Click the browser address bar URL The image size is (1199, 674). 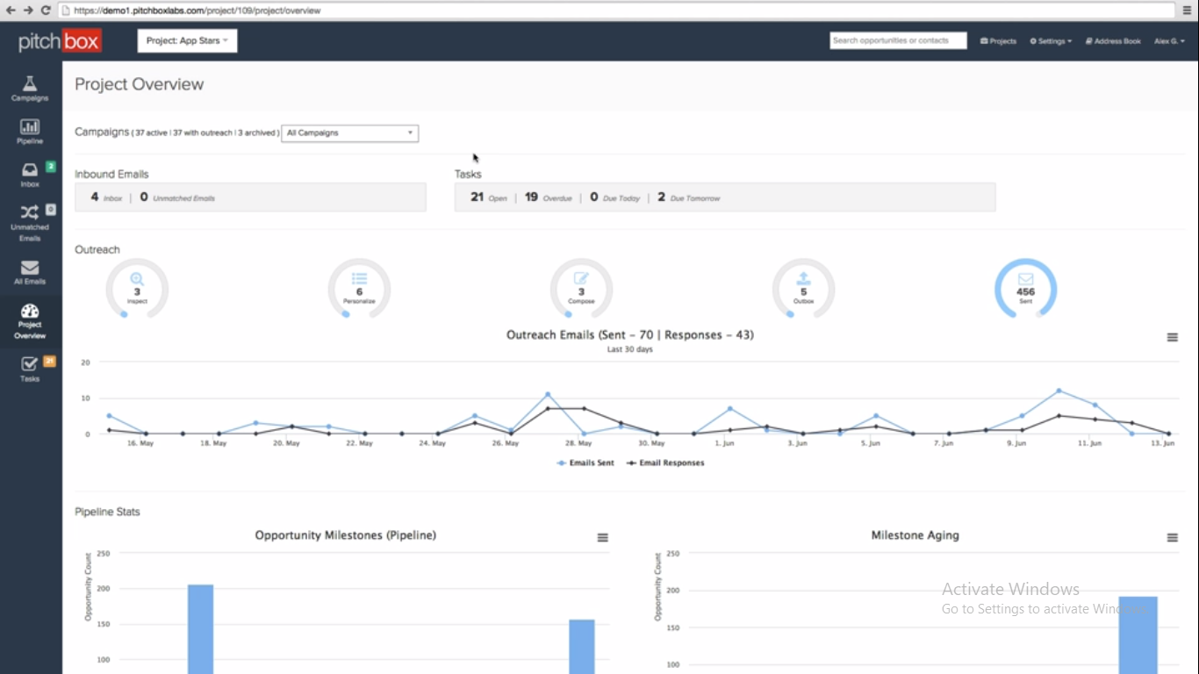(197, 11)
